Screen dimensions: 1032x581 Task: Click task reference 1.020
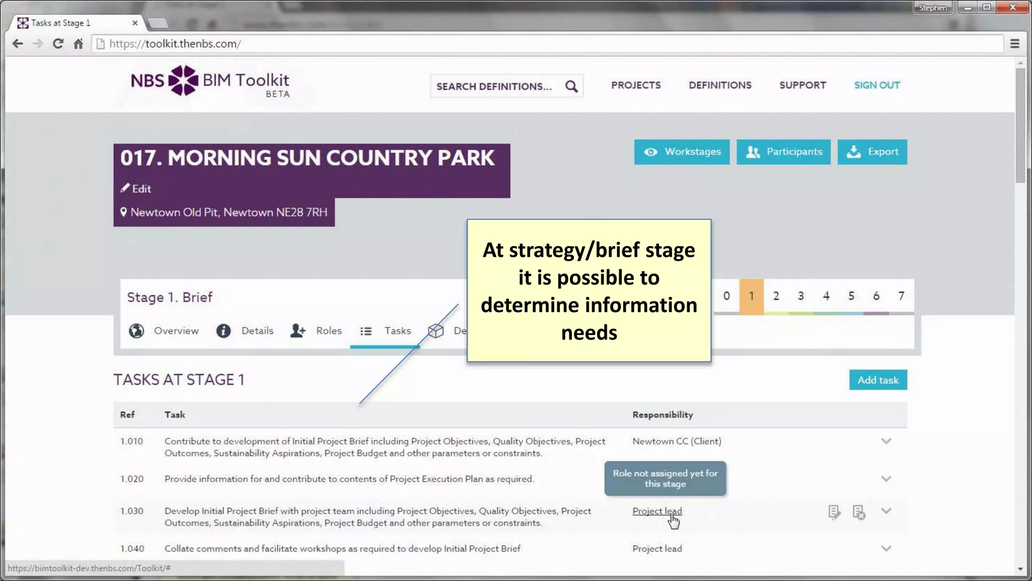pos(132,479)
